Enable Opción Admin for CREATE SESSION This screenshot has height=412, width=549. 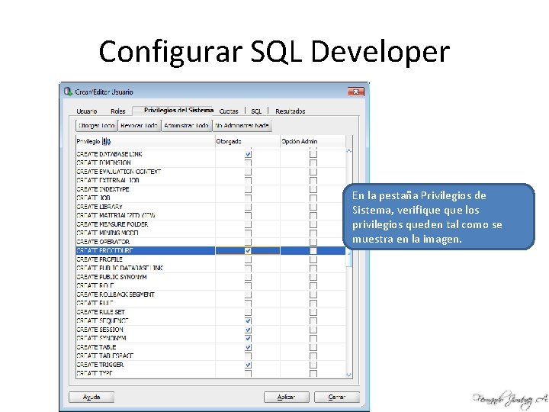313,330
